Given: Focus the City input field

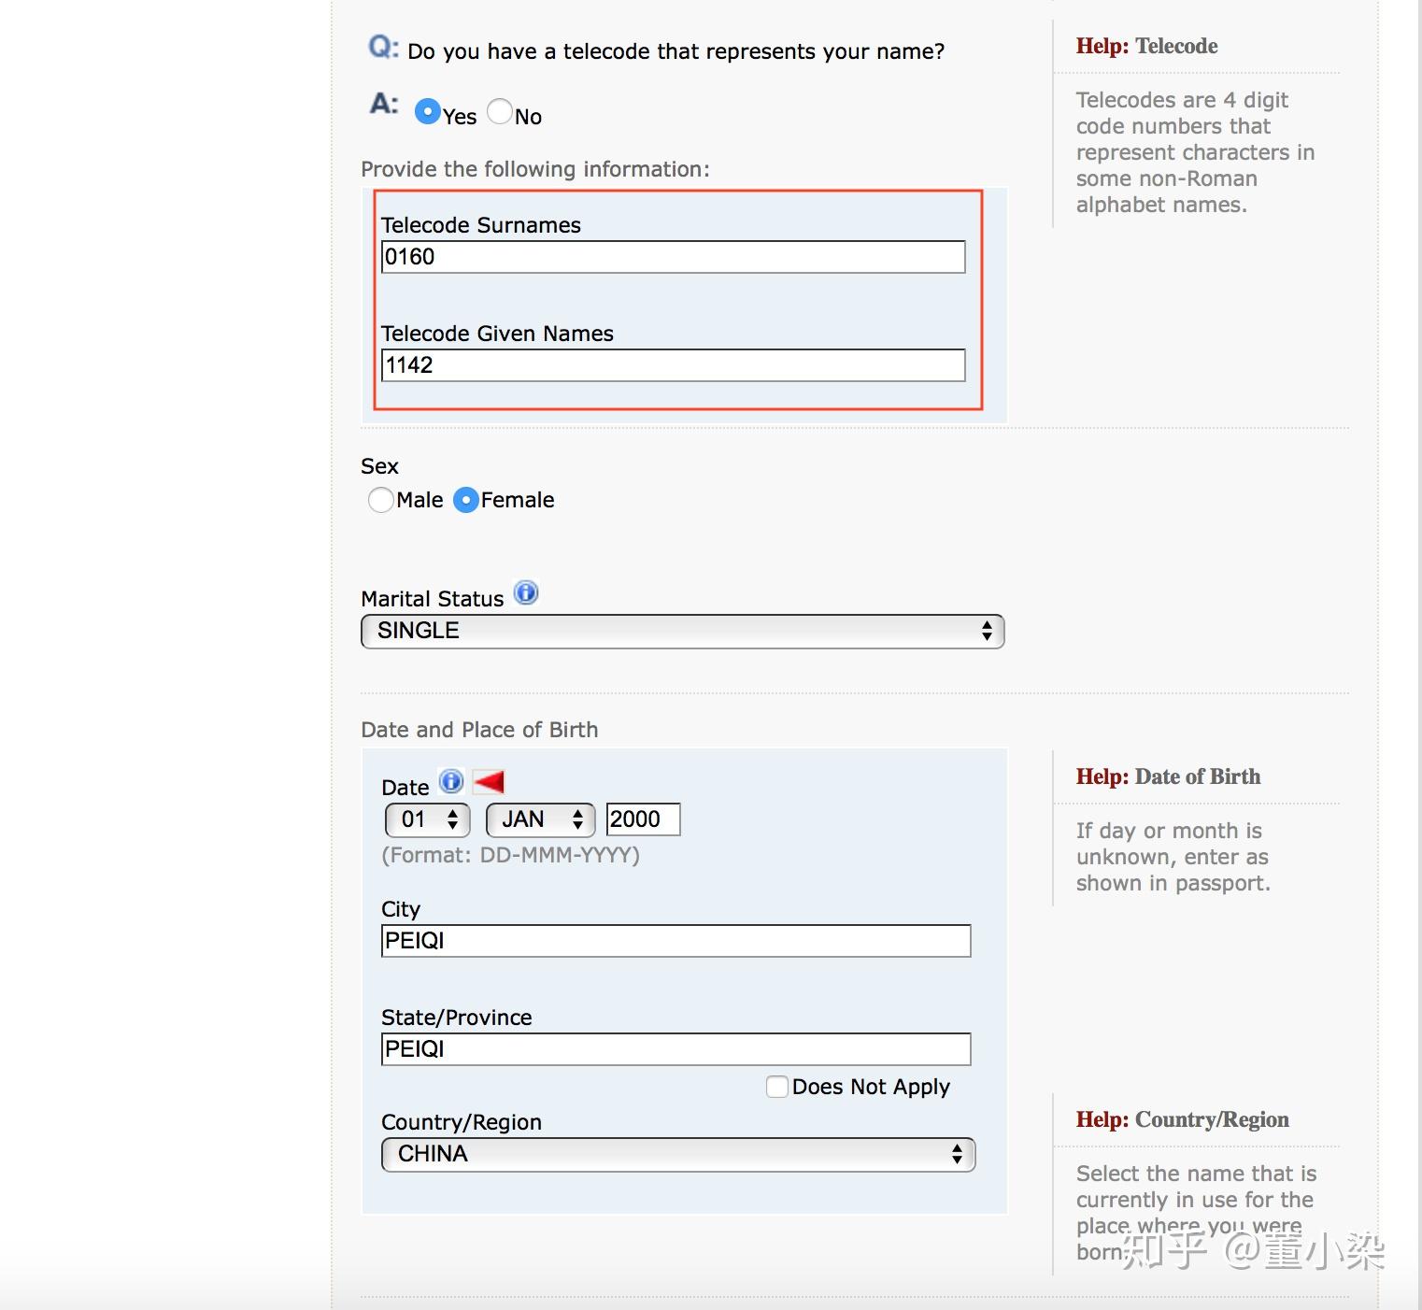Looking at the screenshot, I should coord(675,941).
